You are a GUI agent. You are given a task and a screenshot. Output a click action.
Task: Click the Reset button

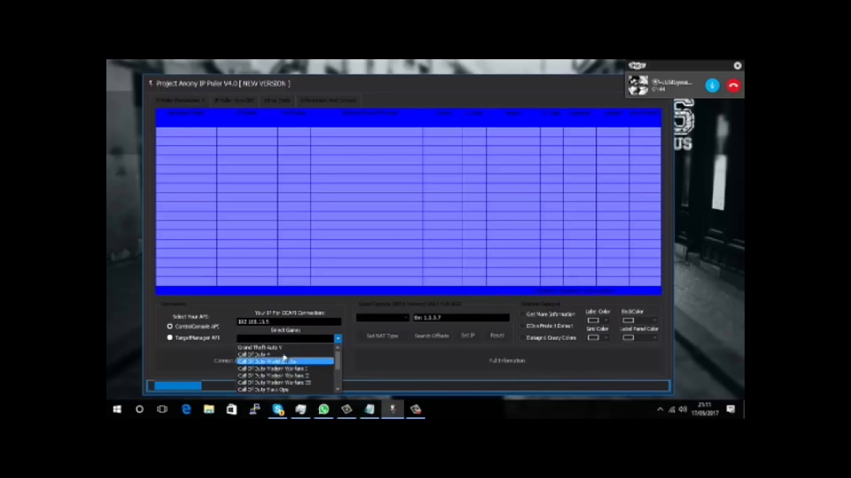[497, 336]
